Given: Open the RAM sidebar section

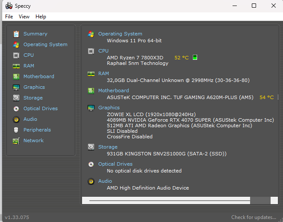Looking at the screenshot, I should [29, 66].
